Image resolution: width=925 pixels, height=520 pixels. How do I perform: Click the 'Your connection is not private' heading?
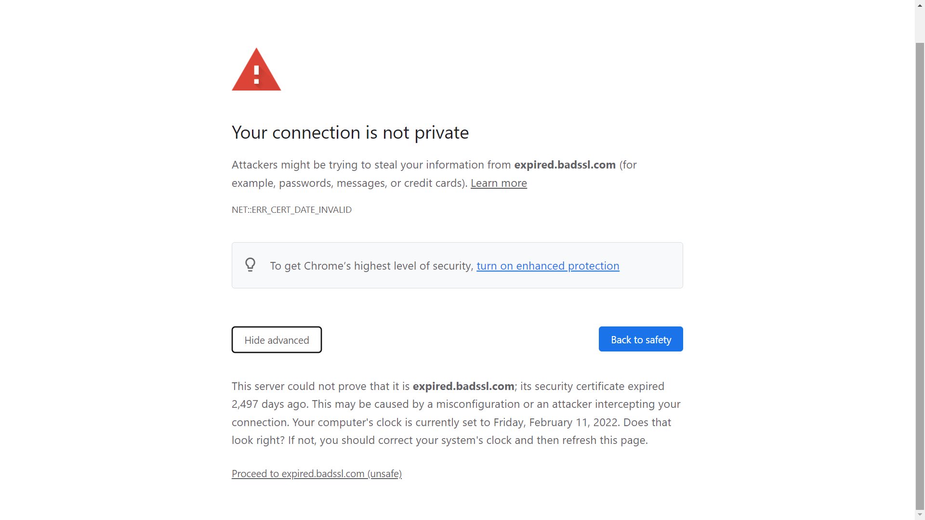click(350, 132)
